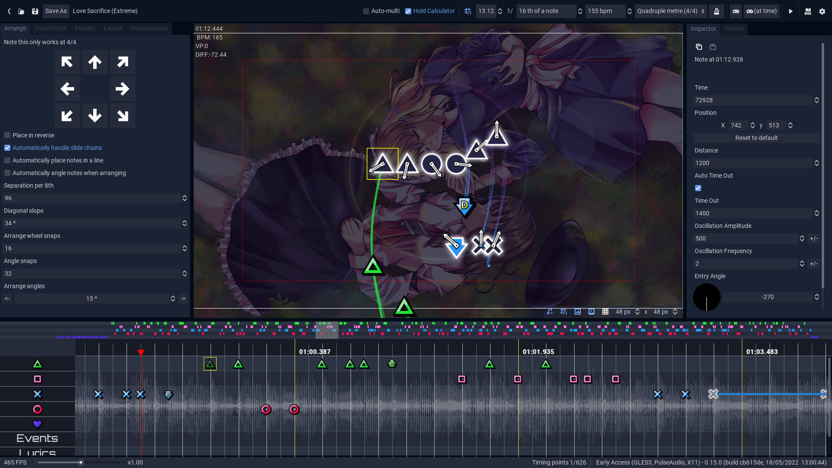Enable Automatically place notes in a line

point(7,160)
